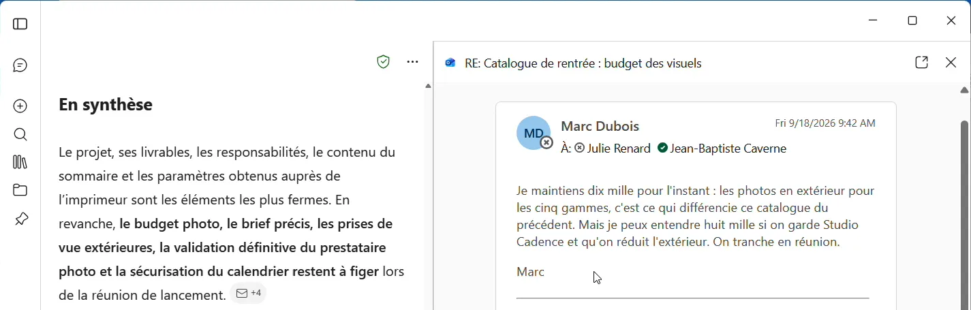Click the Marc signature in email
This screenshot has width=971, height=310.
(x=531, y=272)
